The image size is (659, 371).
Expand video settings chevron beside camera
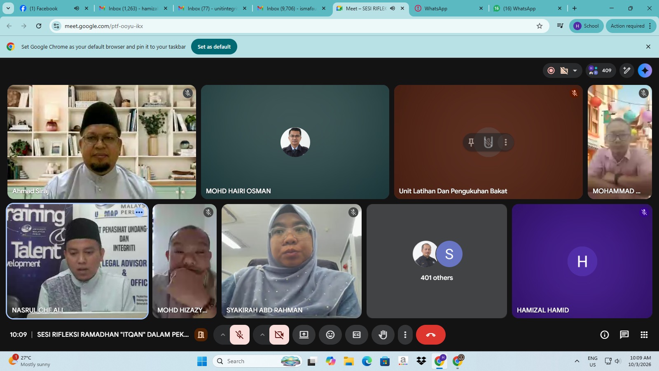(262, 335)
